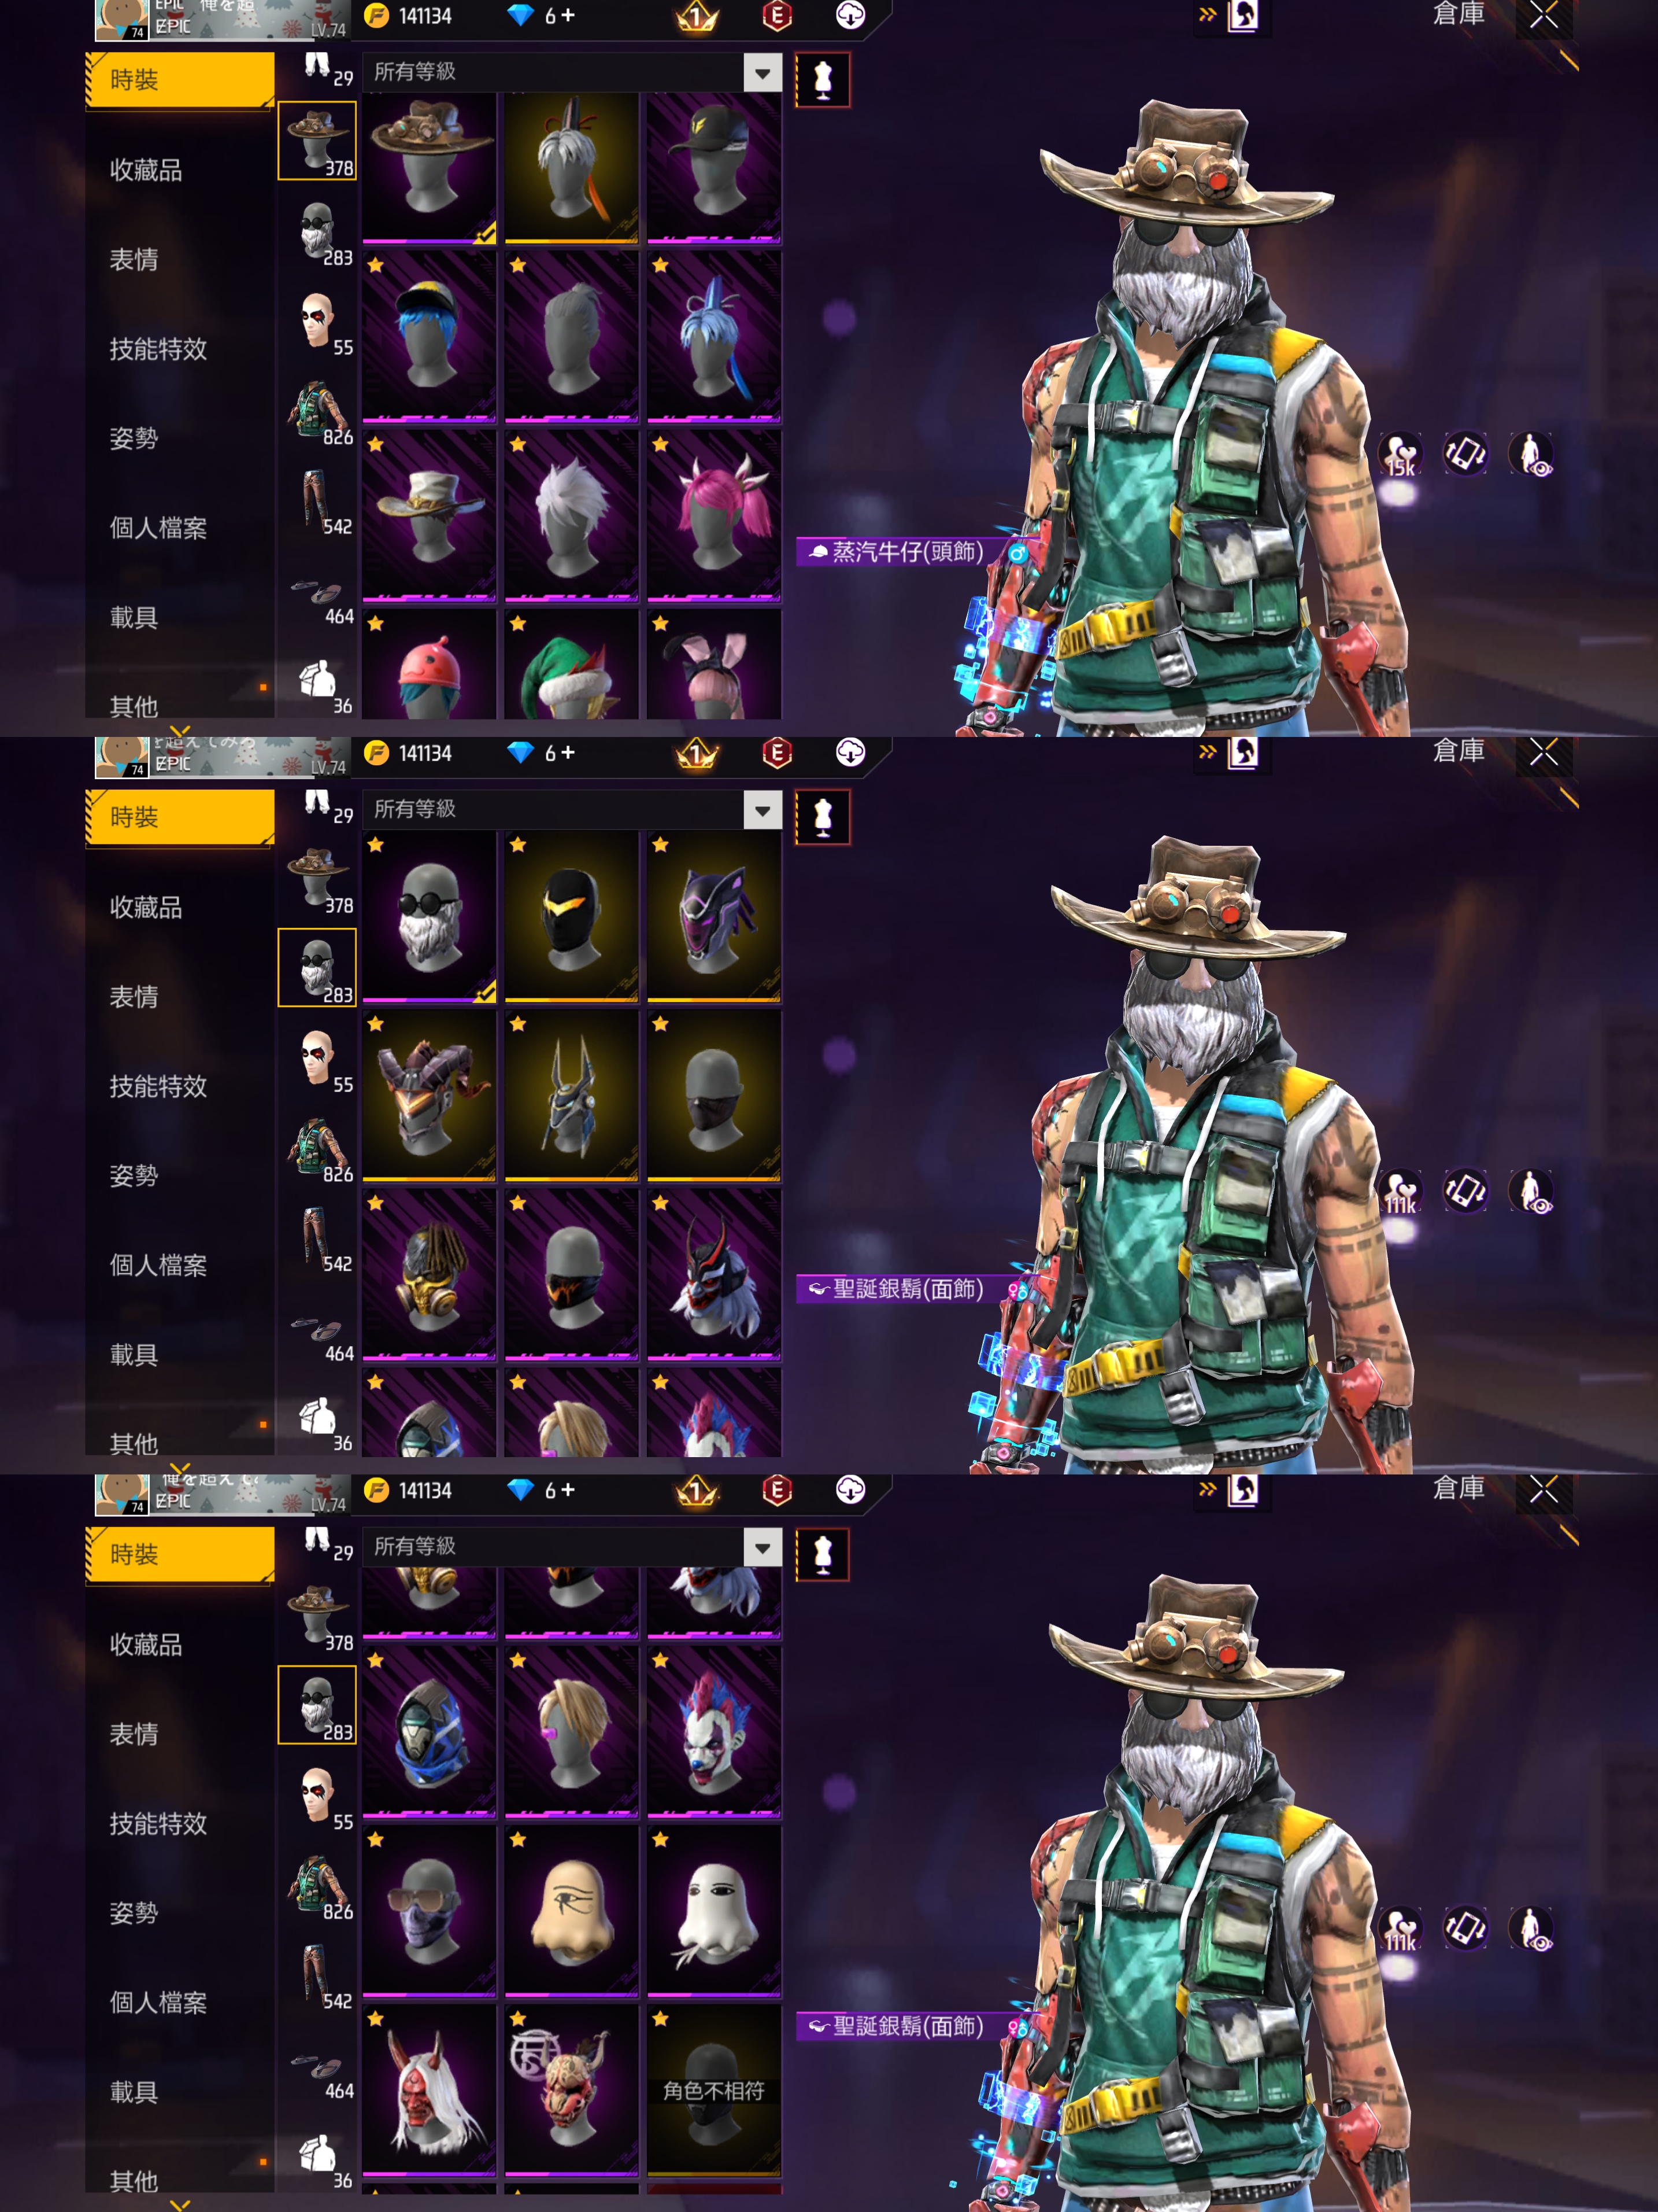
Task: Select the purple panther mask item
Action: [713, 917]
